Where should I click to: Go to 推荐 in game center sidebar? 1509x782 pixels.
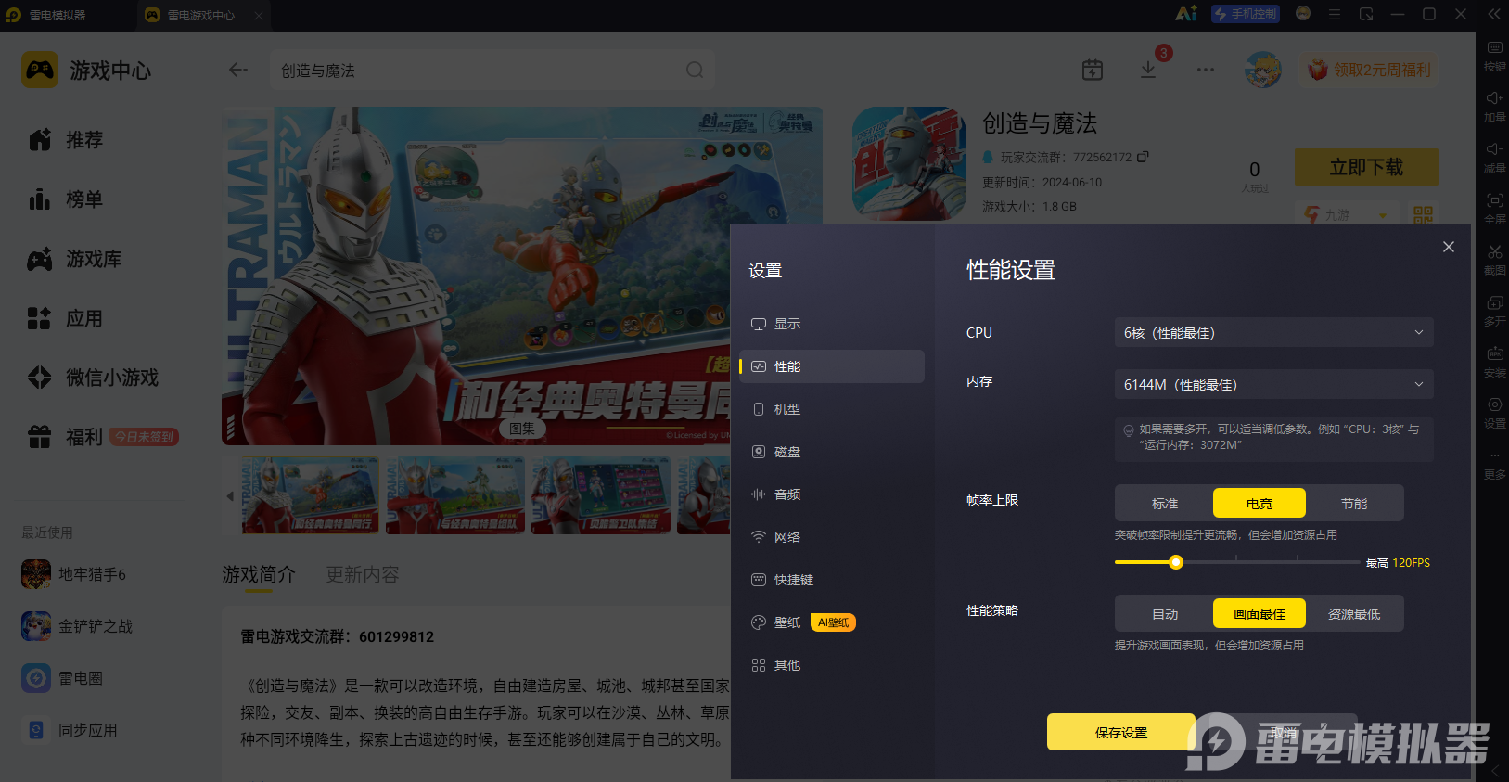coord(65,139)
